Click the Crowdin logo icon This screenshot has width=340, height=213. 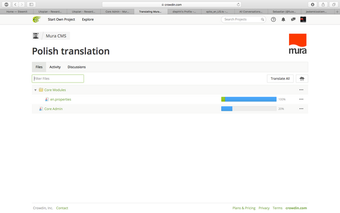point(37,20)
